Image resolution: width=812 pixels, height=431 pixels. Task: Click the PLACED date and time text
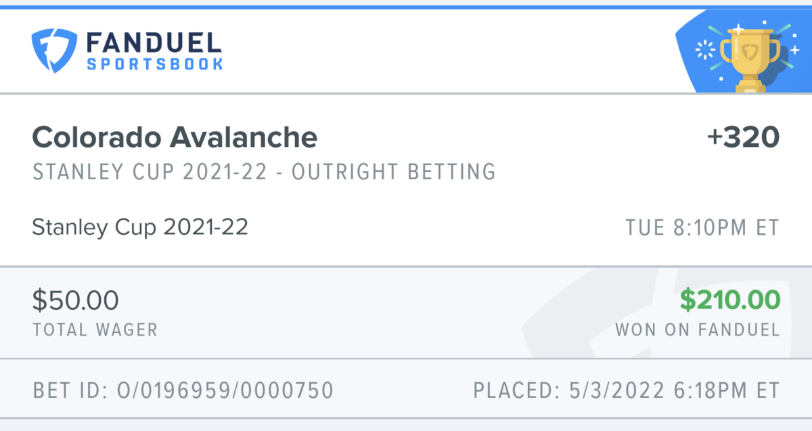click(x=626, y=390)
